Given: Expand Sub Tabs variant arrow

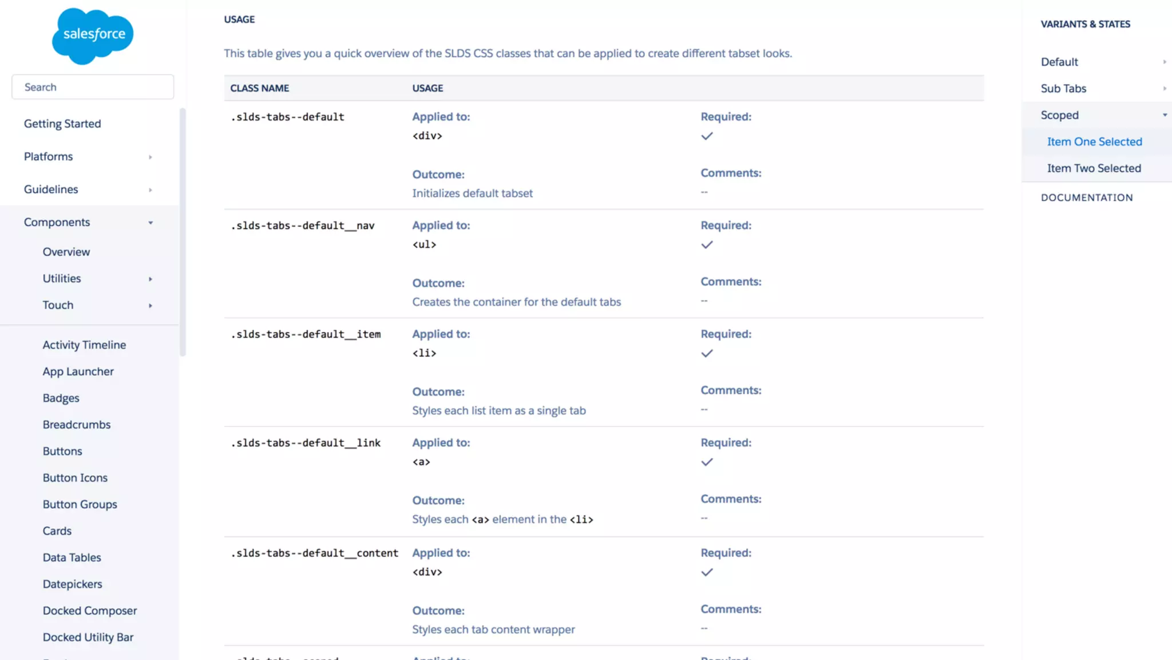Looking at the screenshot, I should click(x=1164, y=89).
